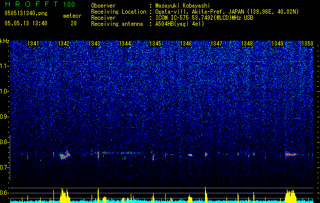
Task: Click the Receiving antenna label
Action: tap(117, 24)
